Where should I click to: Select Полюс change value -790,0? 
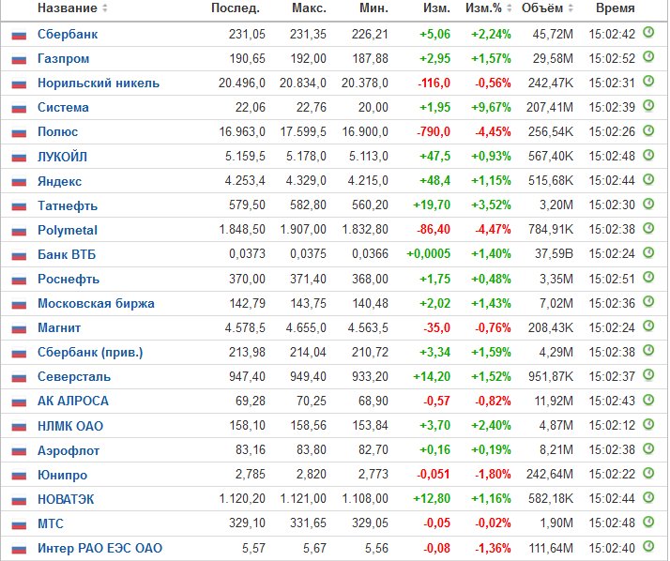pos(434,131)
